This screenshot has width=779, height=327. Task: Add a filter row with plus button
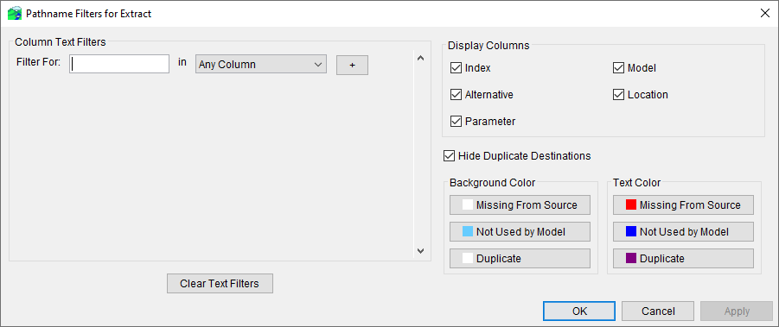tap(352, 65)
